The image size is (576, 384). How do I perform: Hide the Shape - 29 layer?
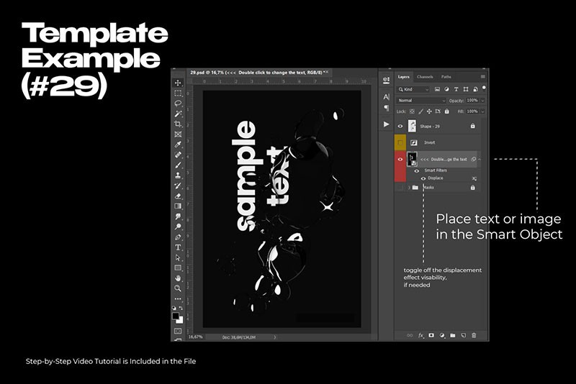tap(400, 126)
